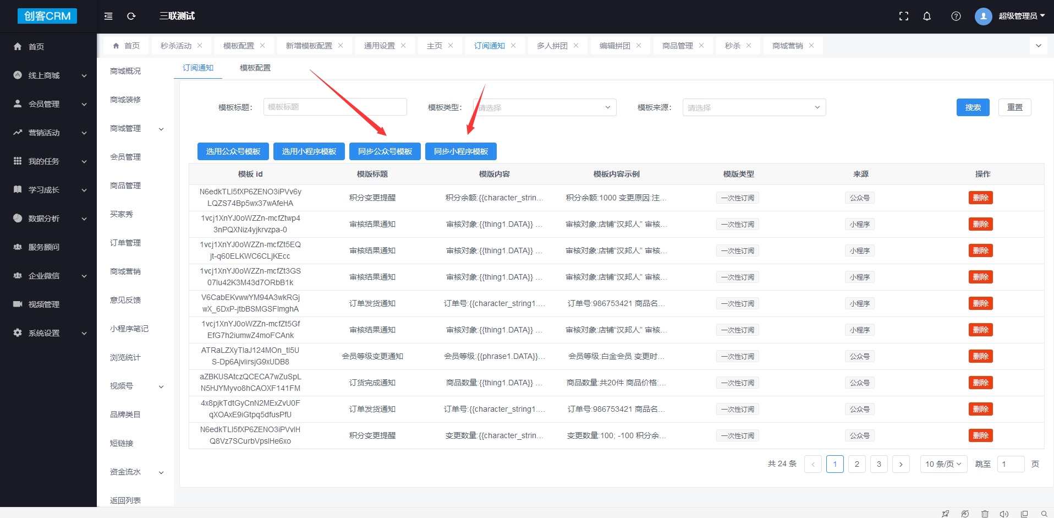
Task: Open the 商品管理 page tab
Action: [x=678, y=46]
